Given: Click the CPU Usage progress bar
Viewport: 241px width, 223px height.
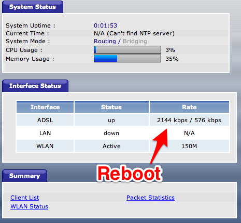Looking at the screenshot, I should pyautogui.click(x=127, y=50).
